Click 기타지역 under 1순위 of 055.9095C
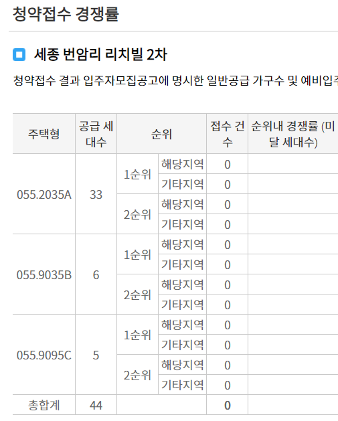 [x=182, y=345]
